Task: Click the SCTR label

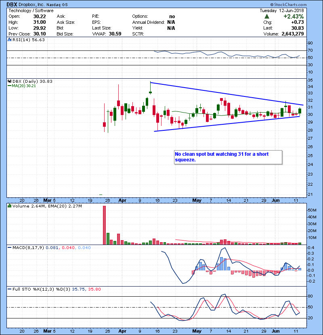Action: (138, 34)
